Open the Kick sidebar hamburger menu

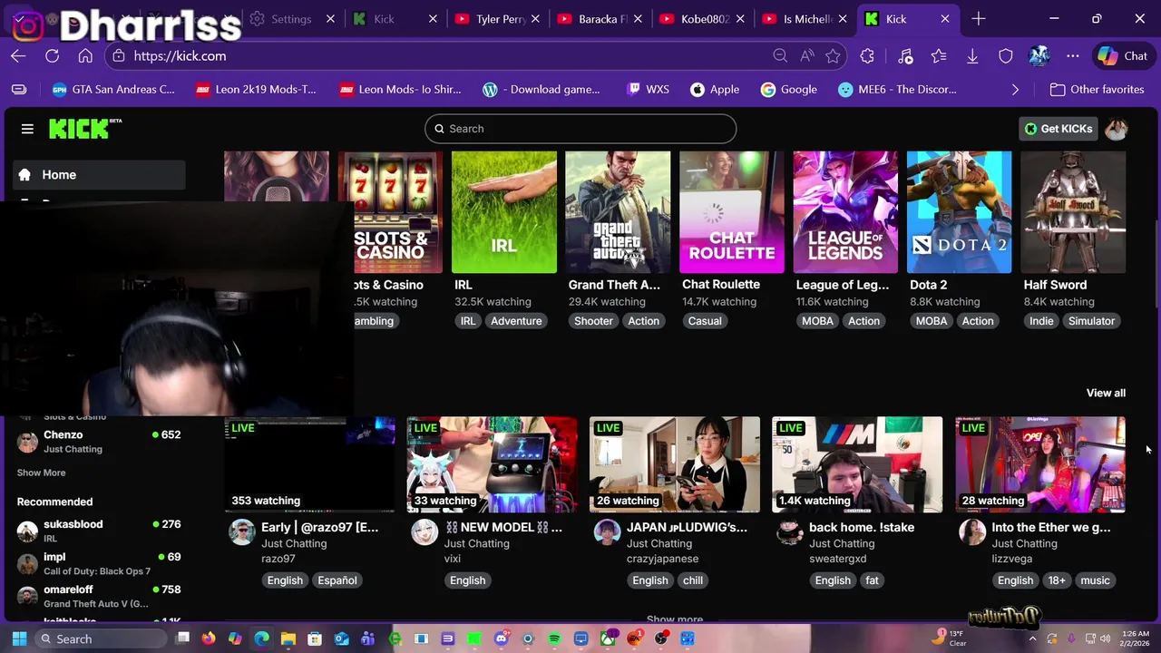pyautogui.click(x=27, y=129)
